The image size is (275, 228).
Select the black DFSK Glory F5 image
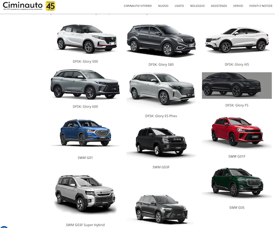(x=236, y=85)
